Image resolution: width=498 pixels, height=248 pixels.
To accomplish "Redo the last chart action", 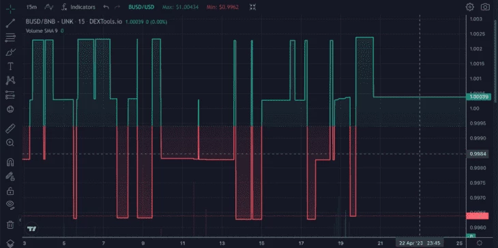I will click(117, 7).
